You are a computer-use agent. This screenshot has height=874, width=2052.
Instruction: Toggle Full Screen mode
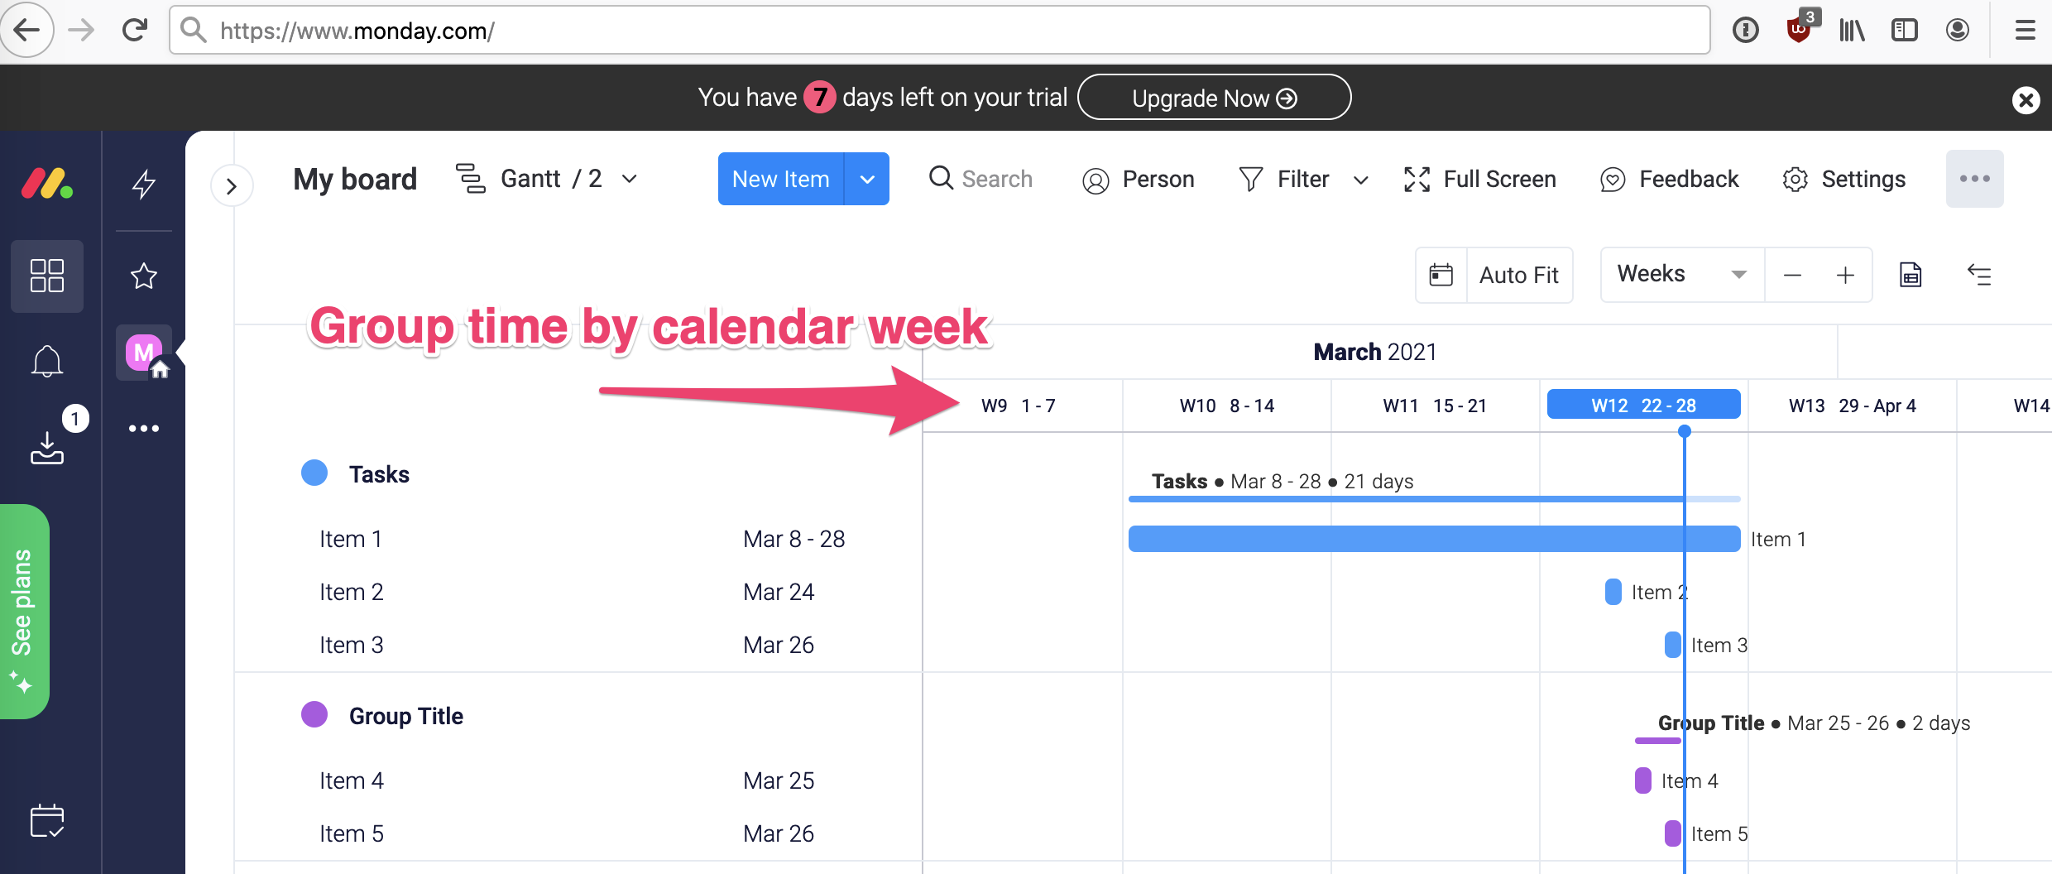point(1480,179)
